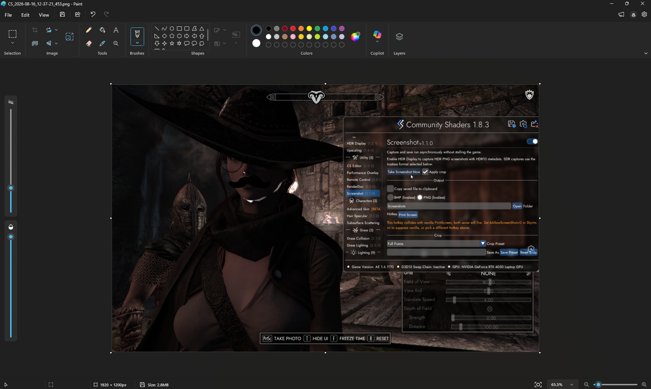This screenshot has width=651, height=389.
Task: Select the Five-point star shape
Action: (172, 43)
